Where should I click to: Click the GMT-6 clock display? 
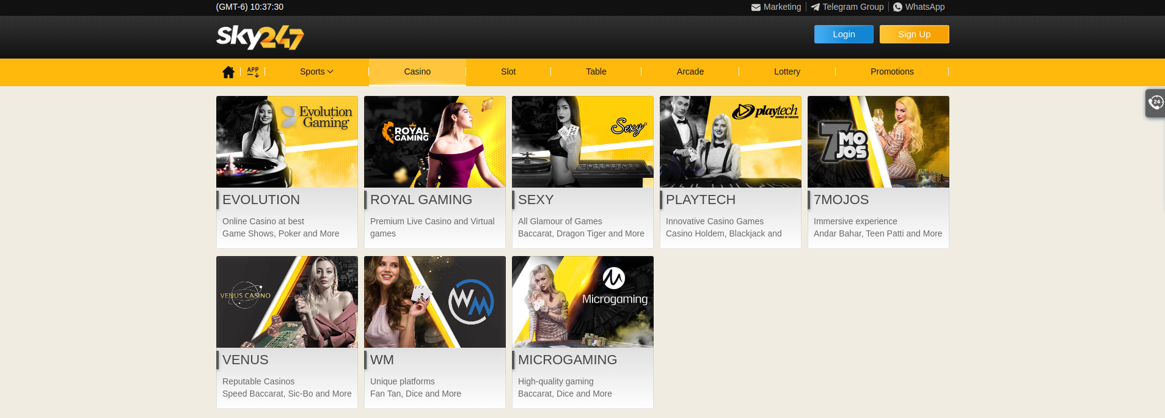coord(250,7)
